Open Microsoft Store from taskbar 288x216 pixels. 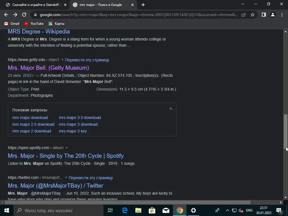(x=152, y=210)
